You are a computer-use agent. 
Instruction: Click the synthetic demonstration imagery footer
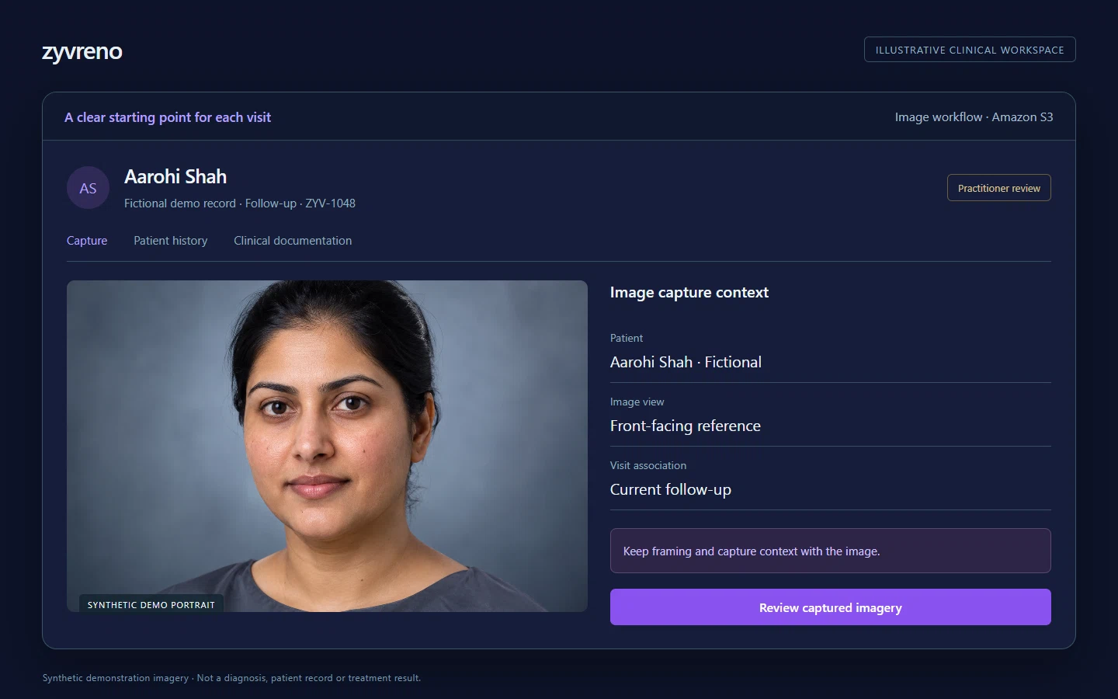point(231,678)
